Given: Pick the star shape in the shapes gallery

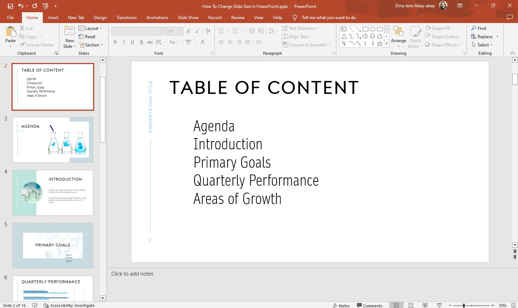Looking at the screenshot, I should pyautogui.click(x=380, y=44).
